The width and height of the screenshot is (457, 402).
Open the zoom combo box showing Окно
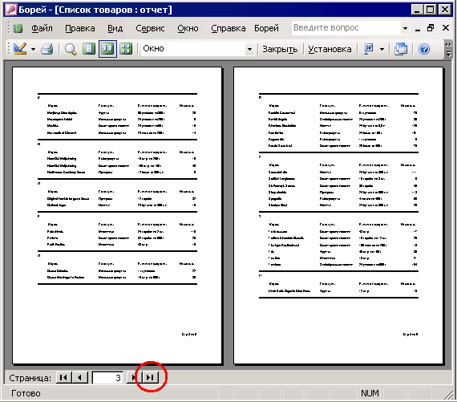pyautogui.click(x=197, y=49)
